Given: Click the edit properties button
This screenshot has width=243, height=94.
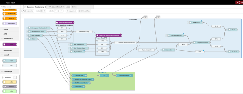Looking at the screenshot, I should pos(28,11).
